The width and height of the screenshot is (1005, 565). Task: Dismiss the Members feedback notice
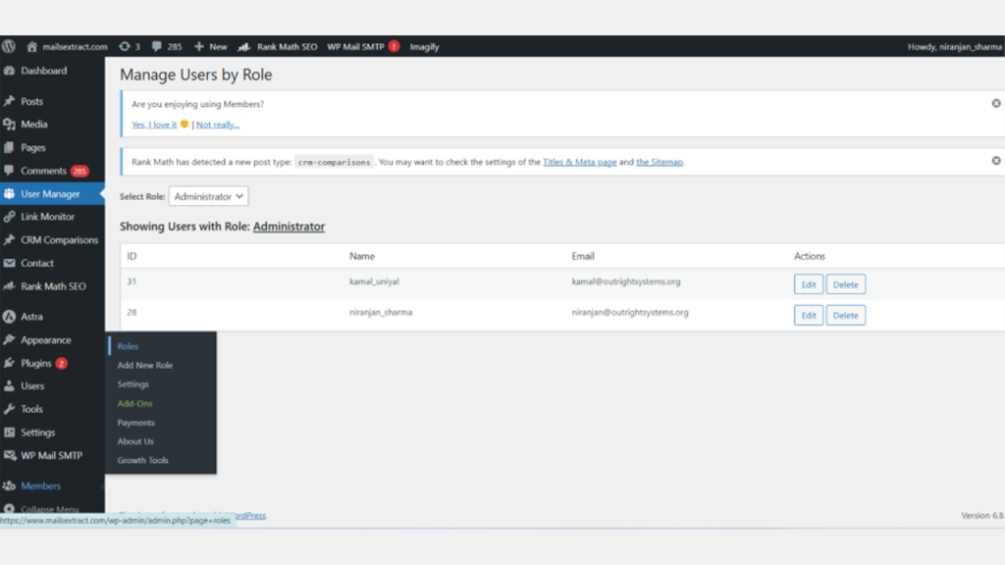[995, 103]
